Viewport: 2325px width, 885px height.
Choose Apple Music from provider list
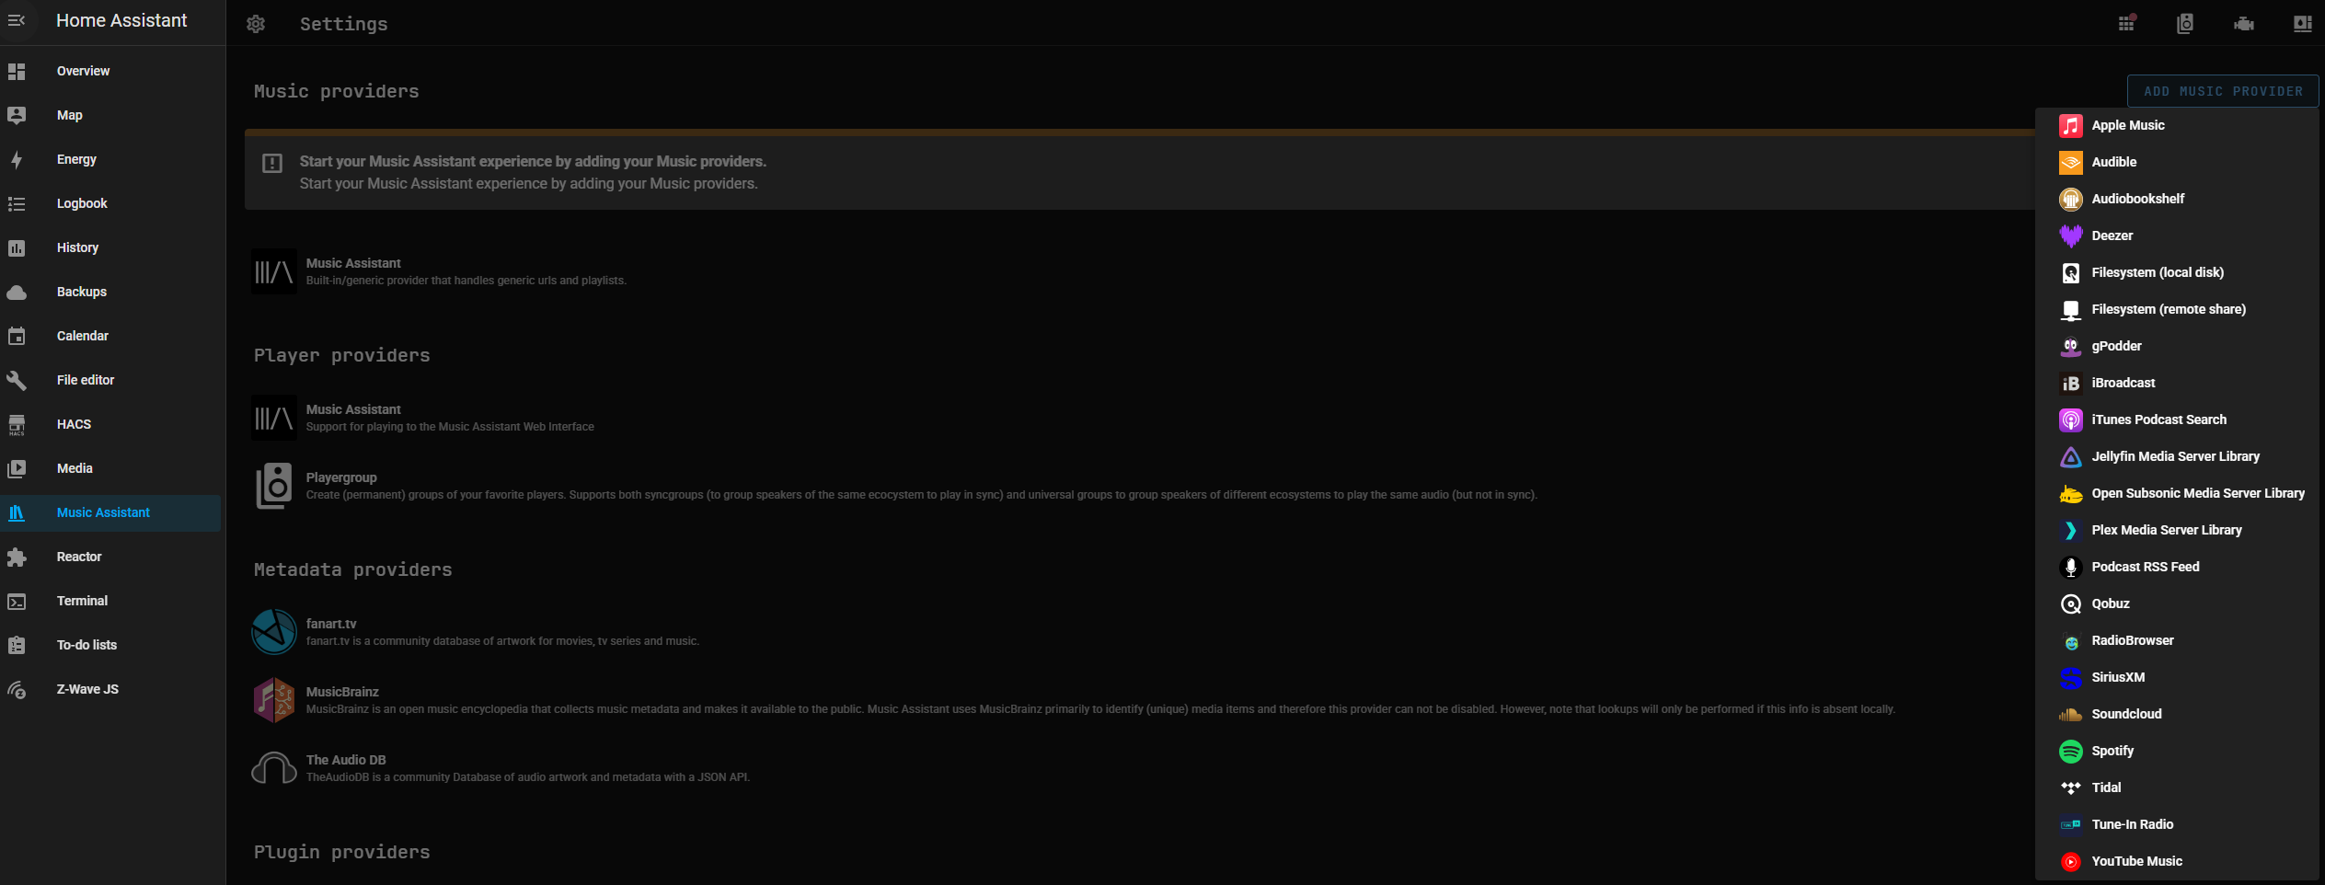[2178, 125]
